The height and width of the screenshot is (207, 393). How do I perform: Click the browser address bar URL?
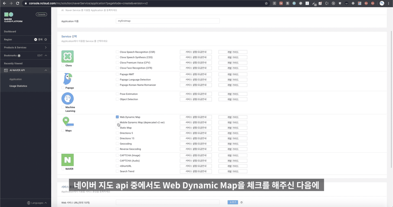(x=88, y=3)
